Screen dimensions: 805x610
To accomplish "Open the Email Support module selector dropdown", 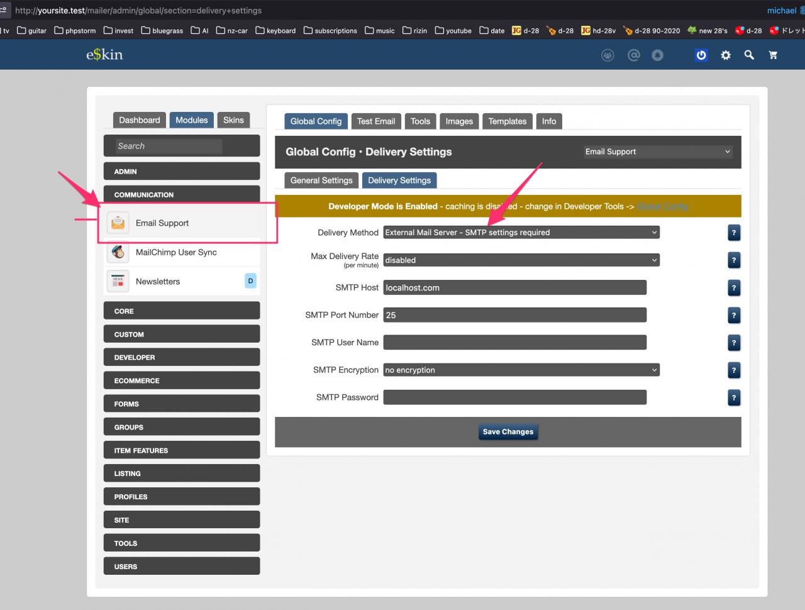I will (657, 152).
